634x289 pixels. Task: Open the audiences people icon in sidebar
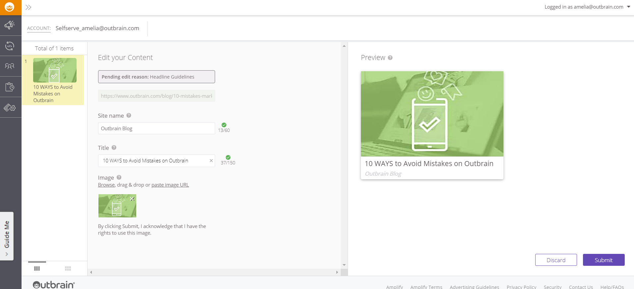click(x=10, y=66)
